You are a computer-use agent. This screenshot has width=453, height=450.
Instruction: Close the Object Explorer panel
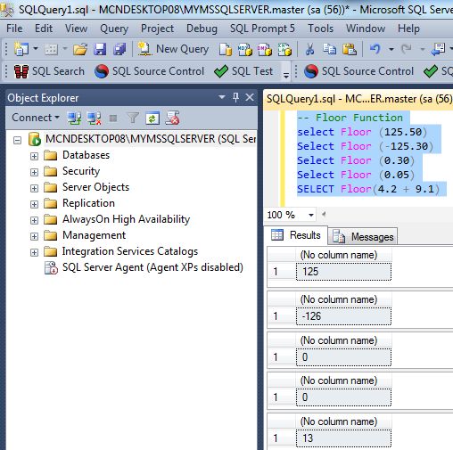250,97
